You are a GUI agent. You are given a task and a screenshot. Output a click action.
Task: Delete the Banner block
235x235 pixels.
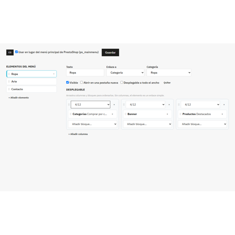[167, 114]
